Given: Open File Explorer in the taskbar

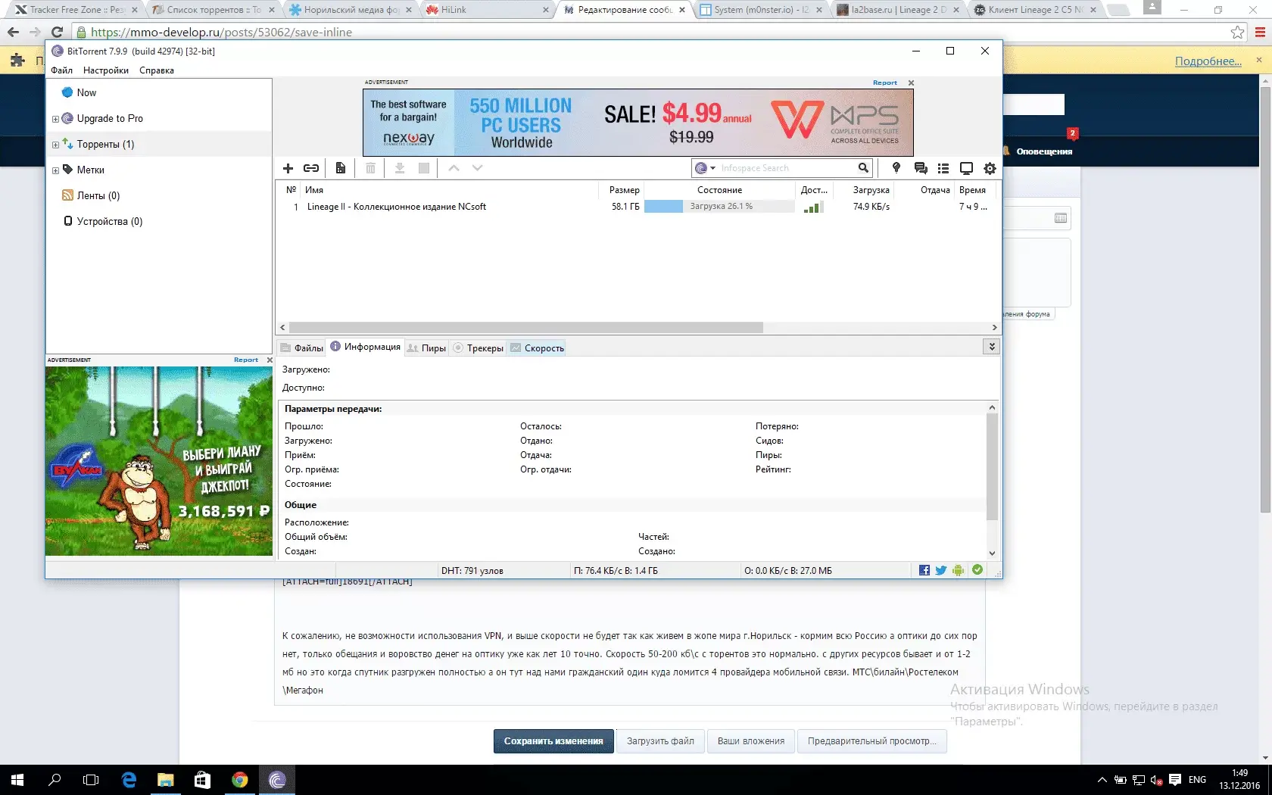Looking at the screenshot, I should (166, 779).
